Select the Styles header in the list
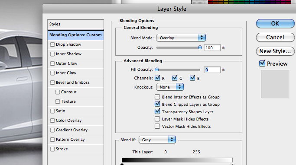 pyautogui.click(x=75, y=24)
